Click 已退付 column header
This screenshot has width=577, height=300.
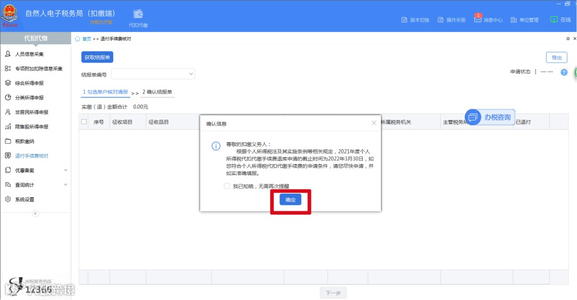point(523,122)
